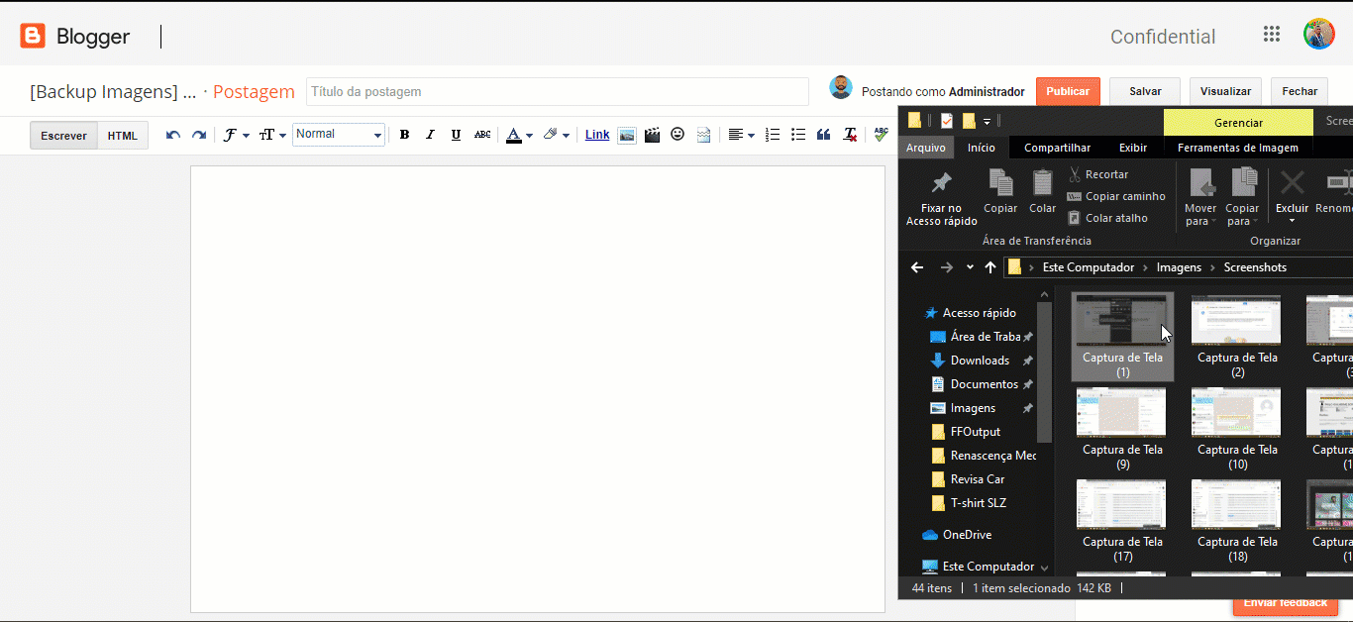
Task: Open the Normal paragraph style dropdown
Action: [x=339, y=135]
